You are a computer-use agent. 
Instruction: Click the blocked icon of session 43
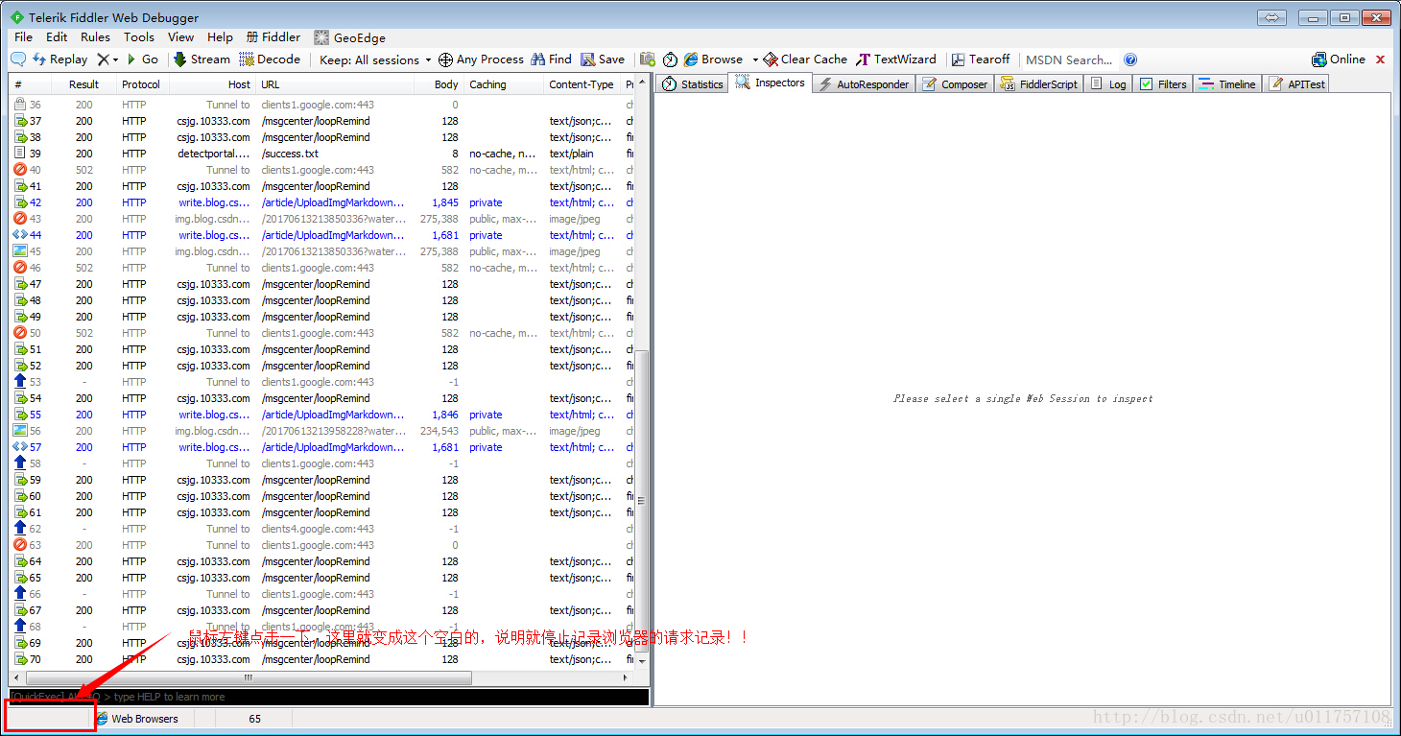point(20,219)
